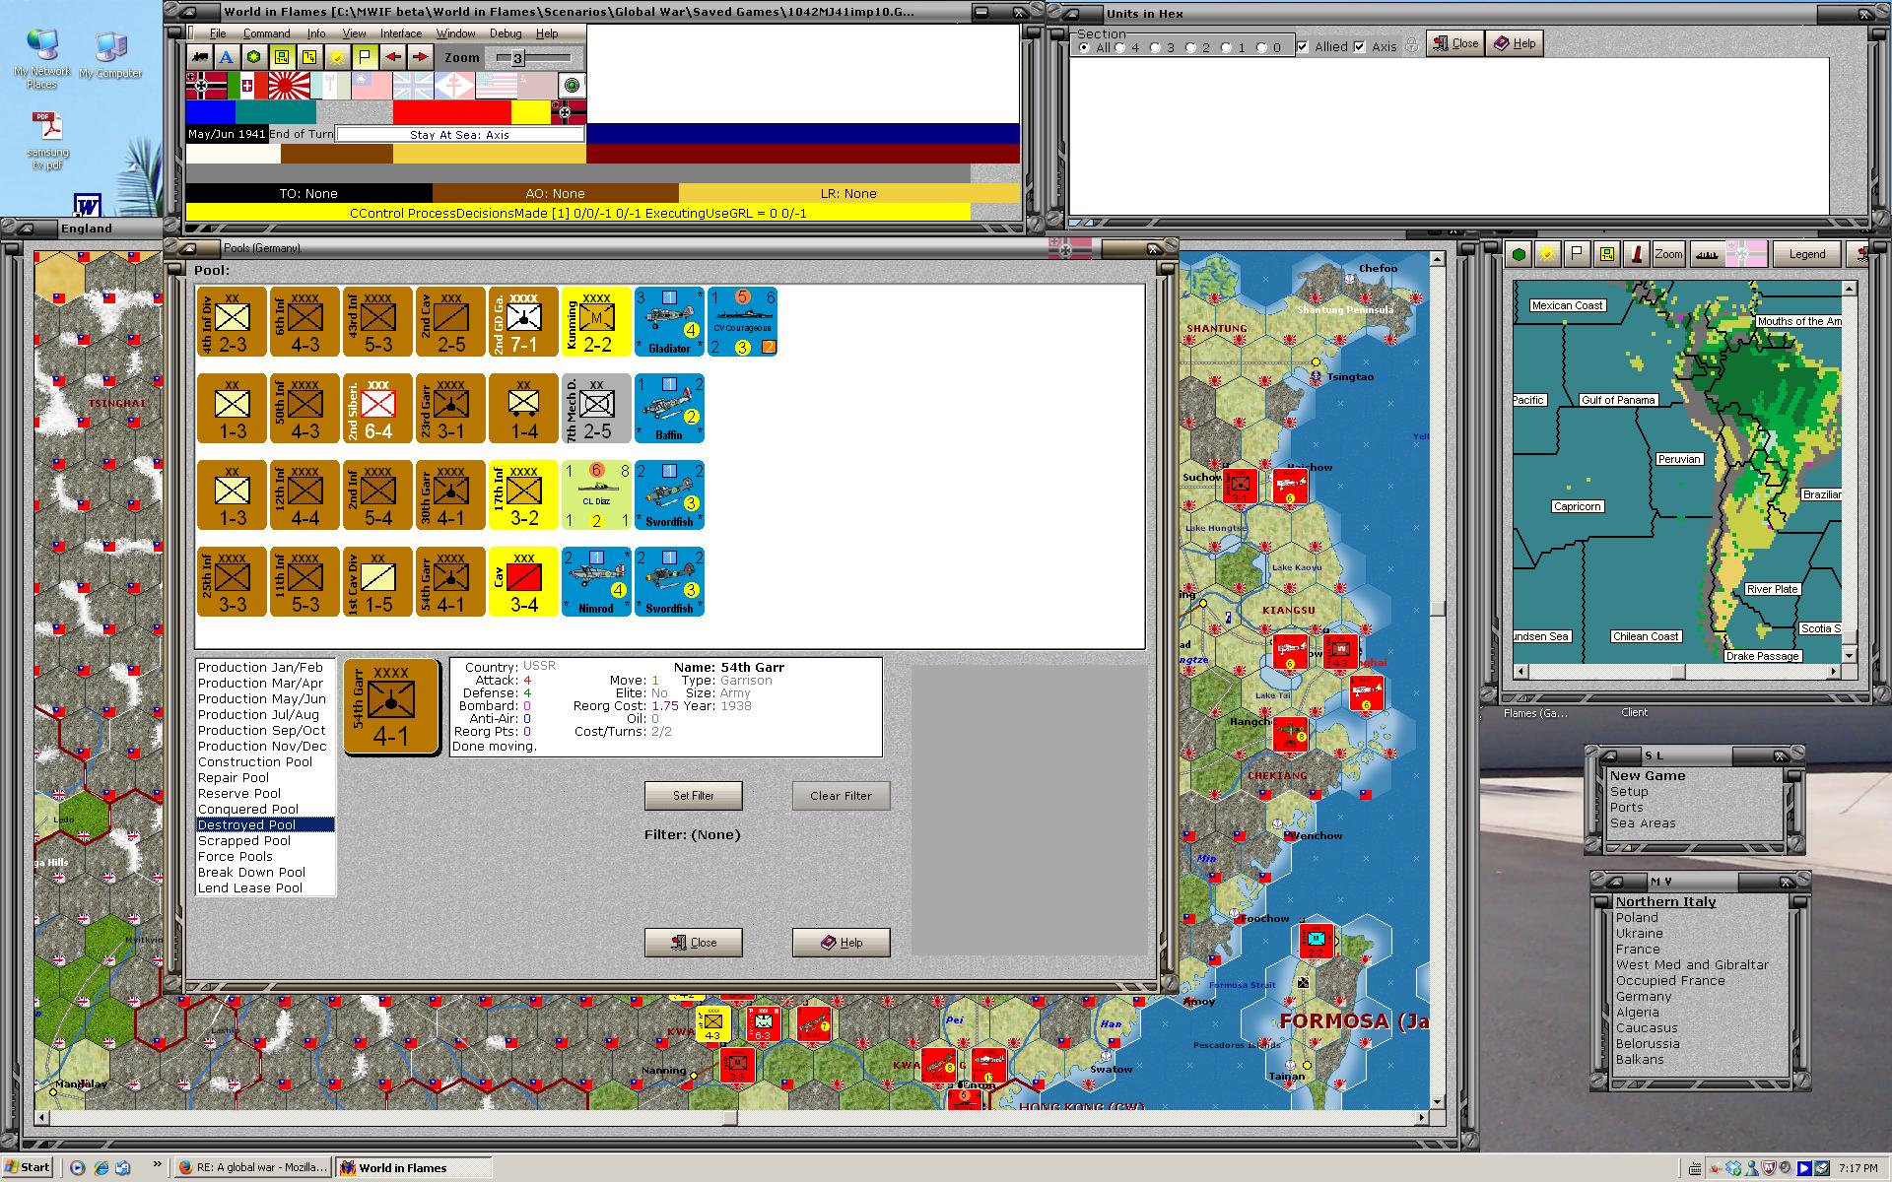Toggle the Axis checkbox
The width and height of the screenshot is (1892, 1182).
pos(1360,46)
